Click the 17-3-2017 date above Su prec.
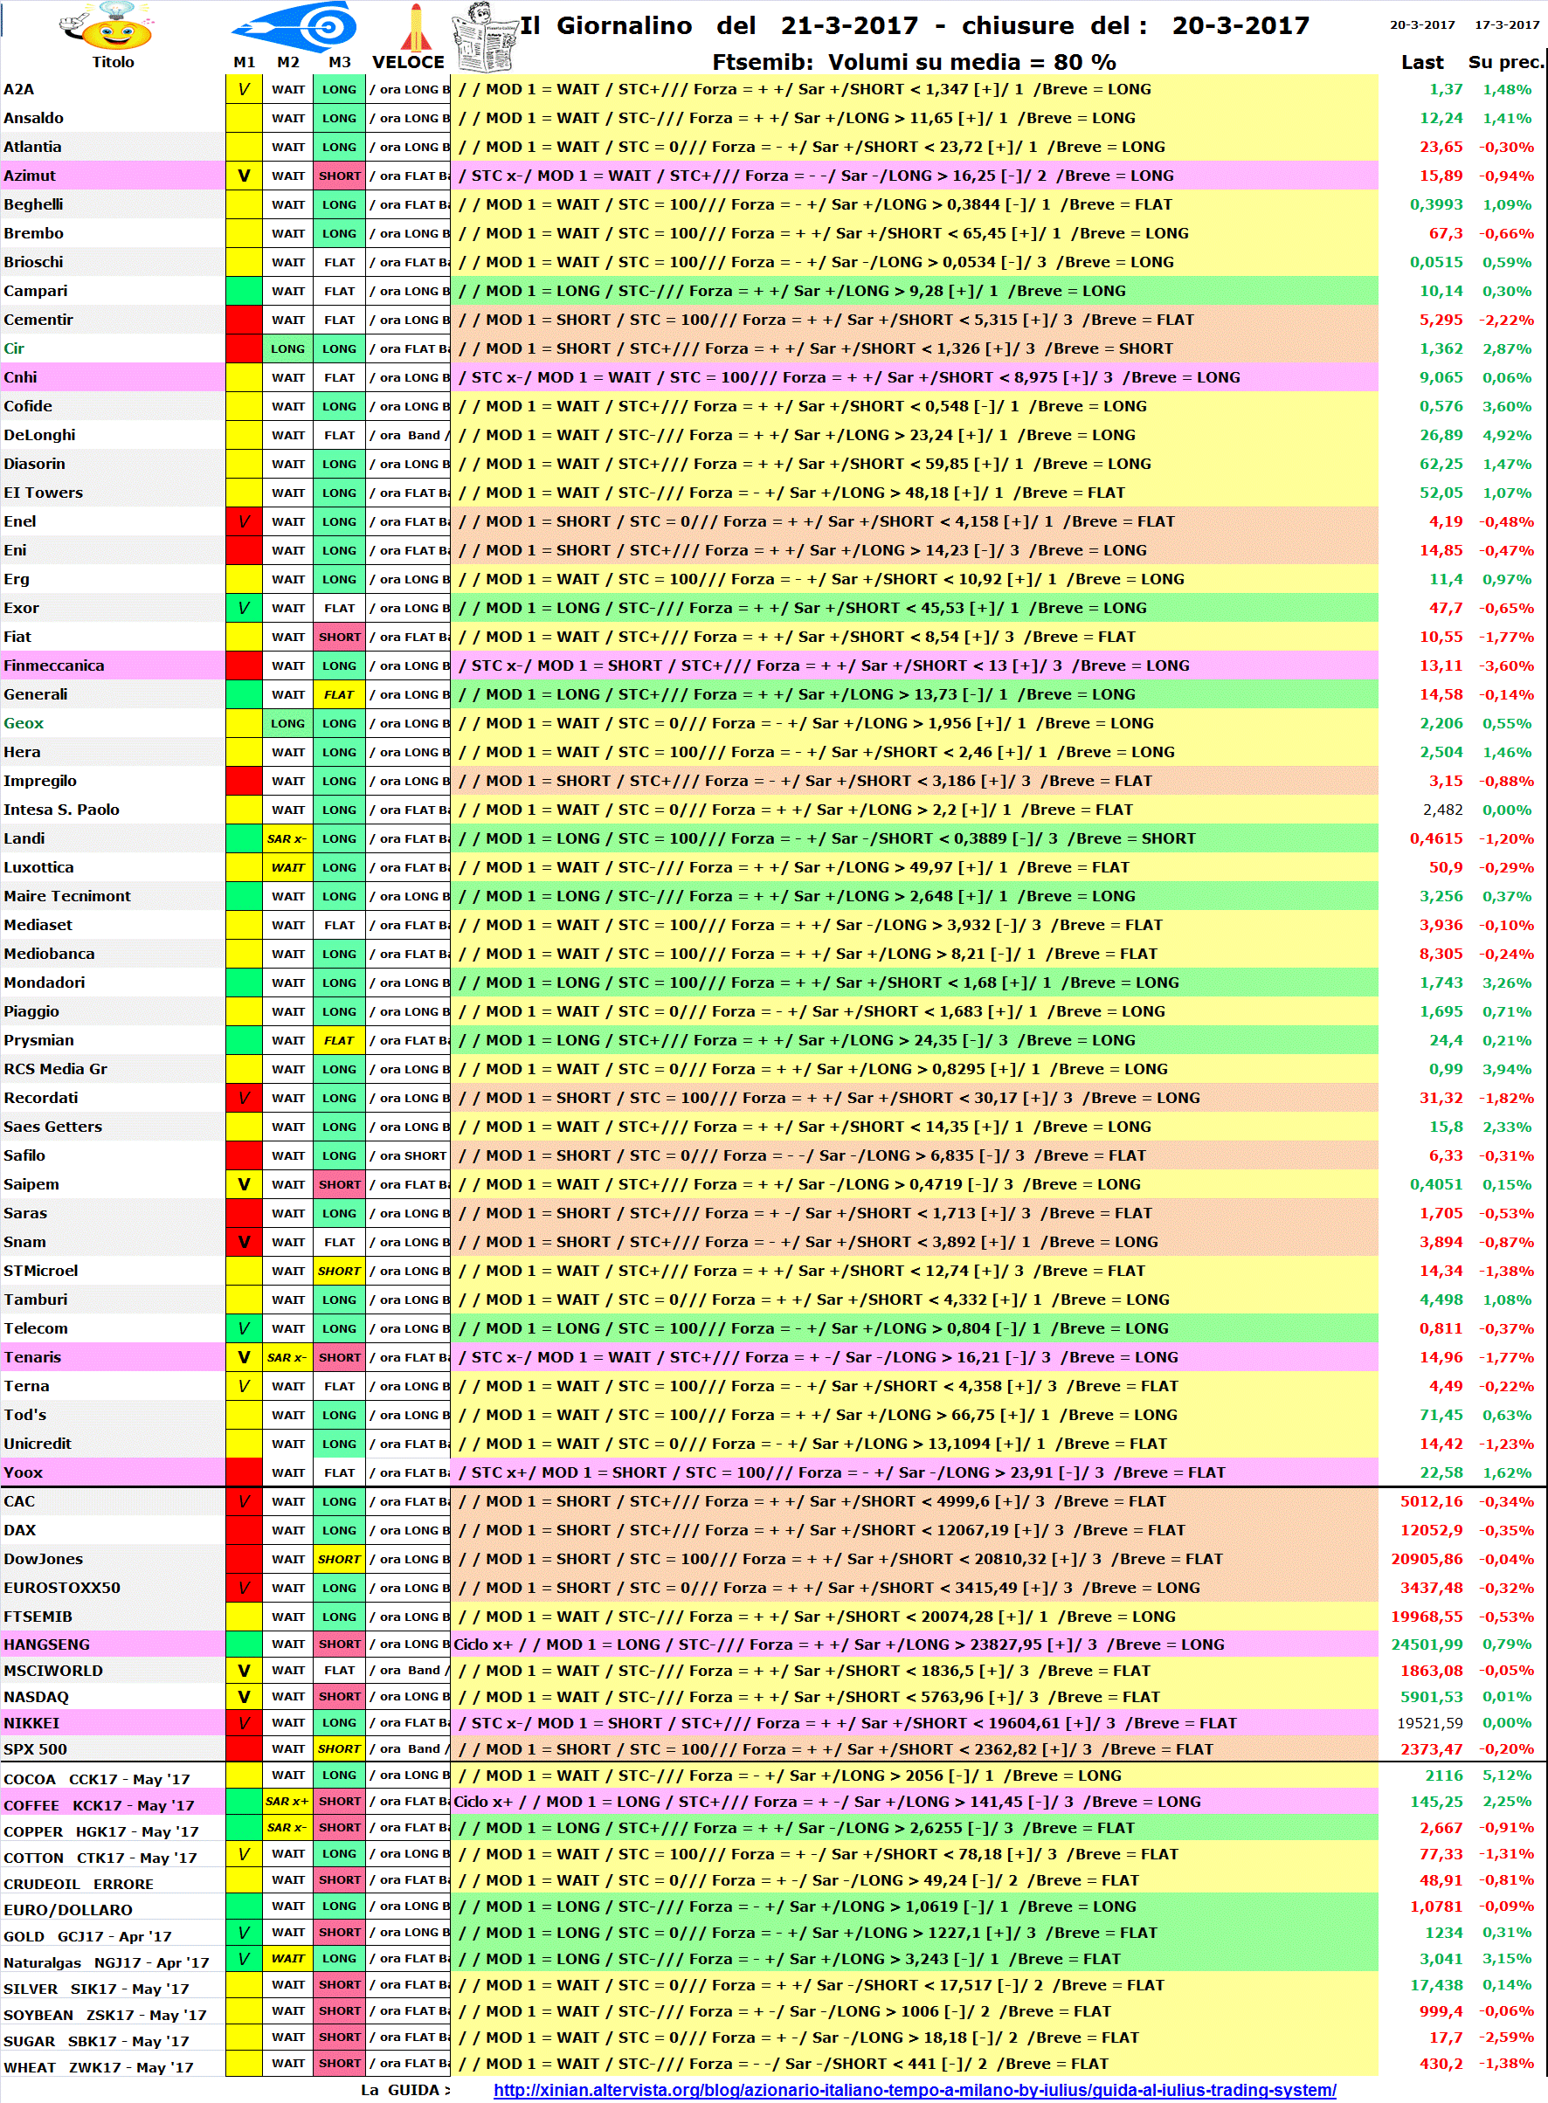This screenshot has height=2103, width=1548. pyautogui.click(x=1507, y=24)
